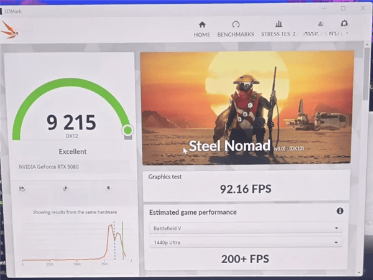
Task: Minimize the 3DMark window
Action: pos(324,9)
